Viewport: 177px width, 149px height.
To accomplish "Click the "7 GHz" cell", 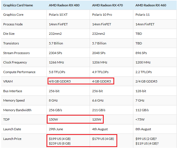I will pos(140,100).
